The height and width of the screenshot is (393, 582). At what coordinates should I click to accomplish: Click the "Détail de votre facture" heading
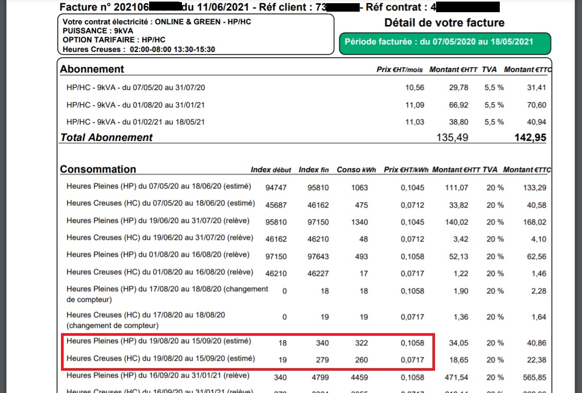[444, 23]
